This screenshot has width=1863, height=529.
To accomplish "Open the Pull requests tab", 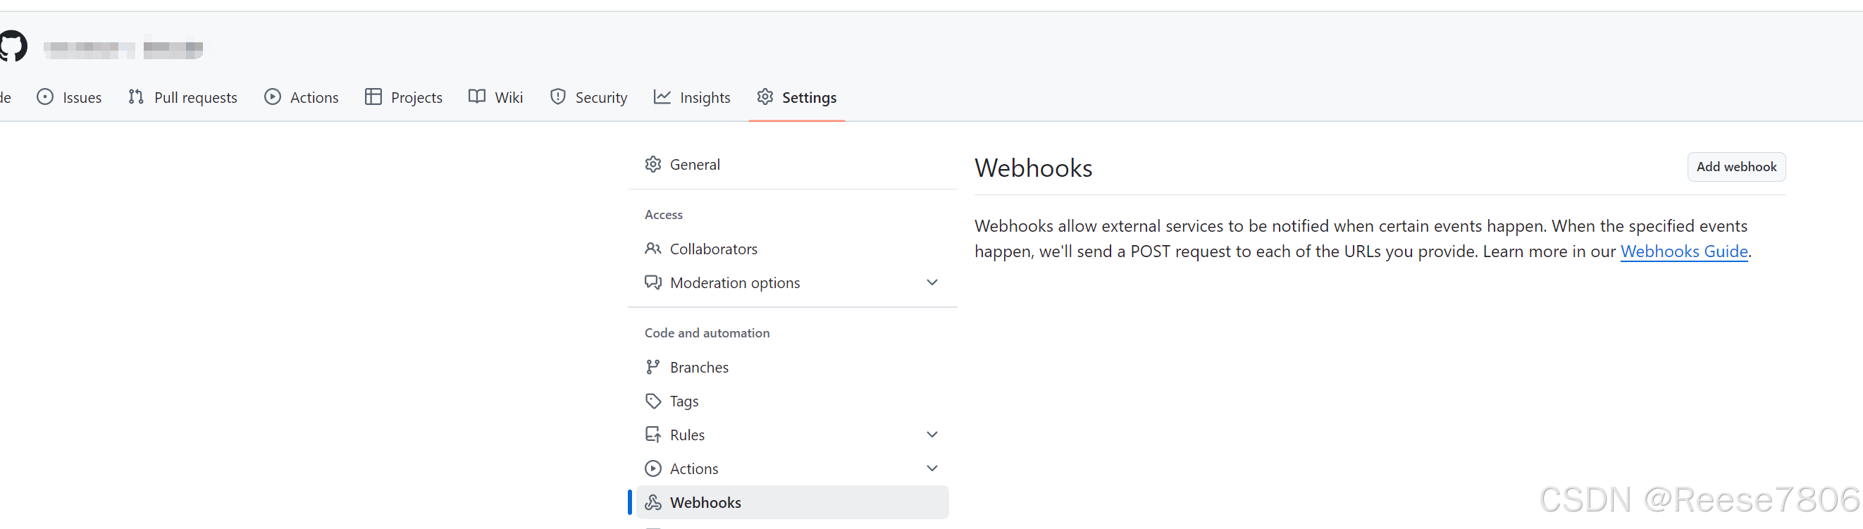I will click(183, 98).
